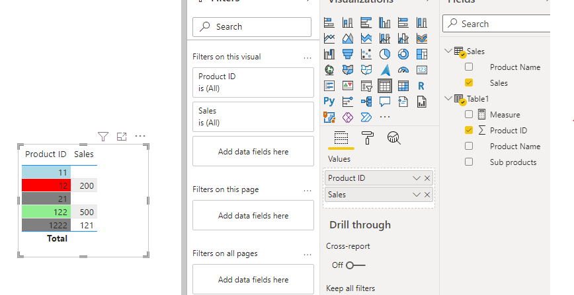Open Sales dropdown in Values well
This screenshot has width=574, height=295.
point(416,195)
